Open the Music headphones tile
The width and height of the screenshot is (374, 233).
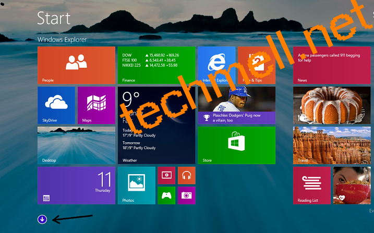click(x=187, y=175)
